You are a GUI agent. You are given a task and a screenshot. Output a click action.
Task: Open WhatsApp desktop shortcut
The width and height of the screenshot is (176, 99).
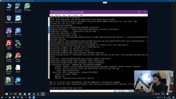click(x=27, y=7)
